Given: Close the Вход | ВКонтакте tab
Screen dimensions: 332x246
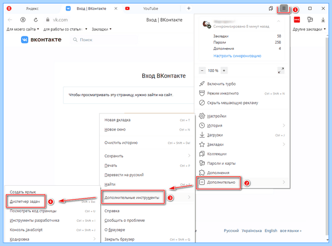Looking at the screenshot, I should (116, 8).
